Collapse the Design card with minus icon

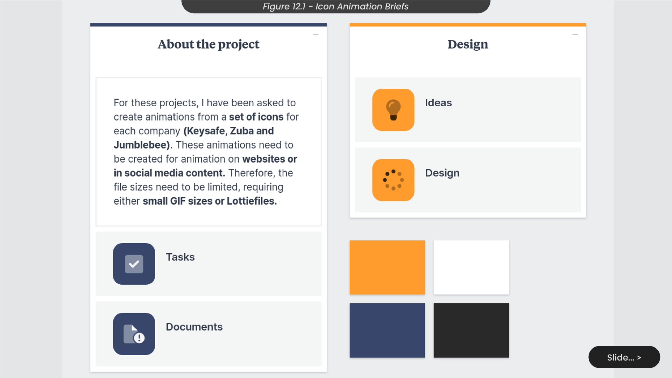coord(575,35)
